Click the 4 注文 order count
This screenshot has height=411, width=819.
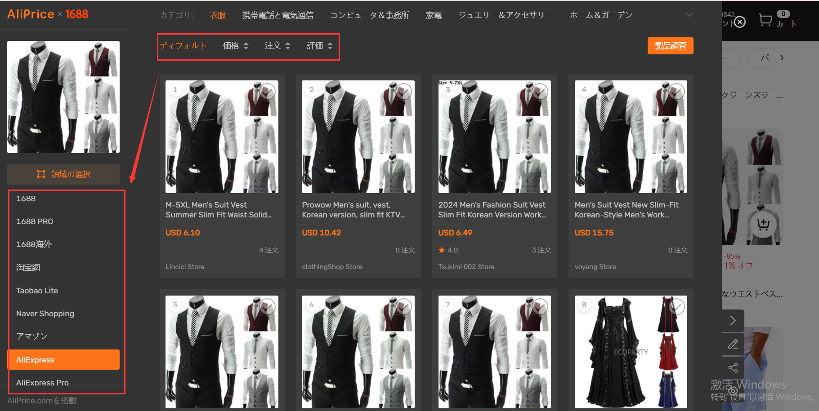269,250
